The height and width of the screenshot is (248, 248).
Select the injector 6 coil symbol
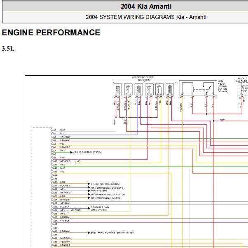click(170, 90)
